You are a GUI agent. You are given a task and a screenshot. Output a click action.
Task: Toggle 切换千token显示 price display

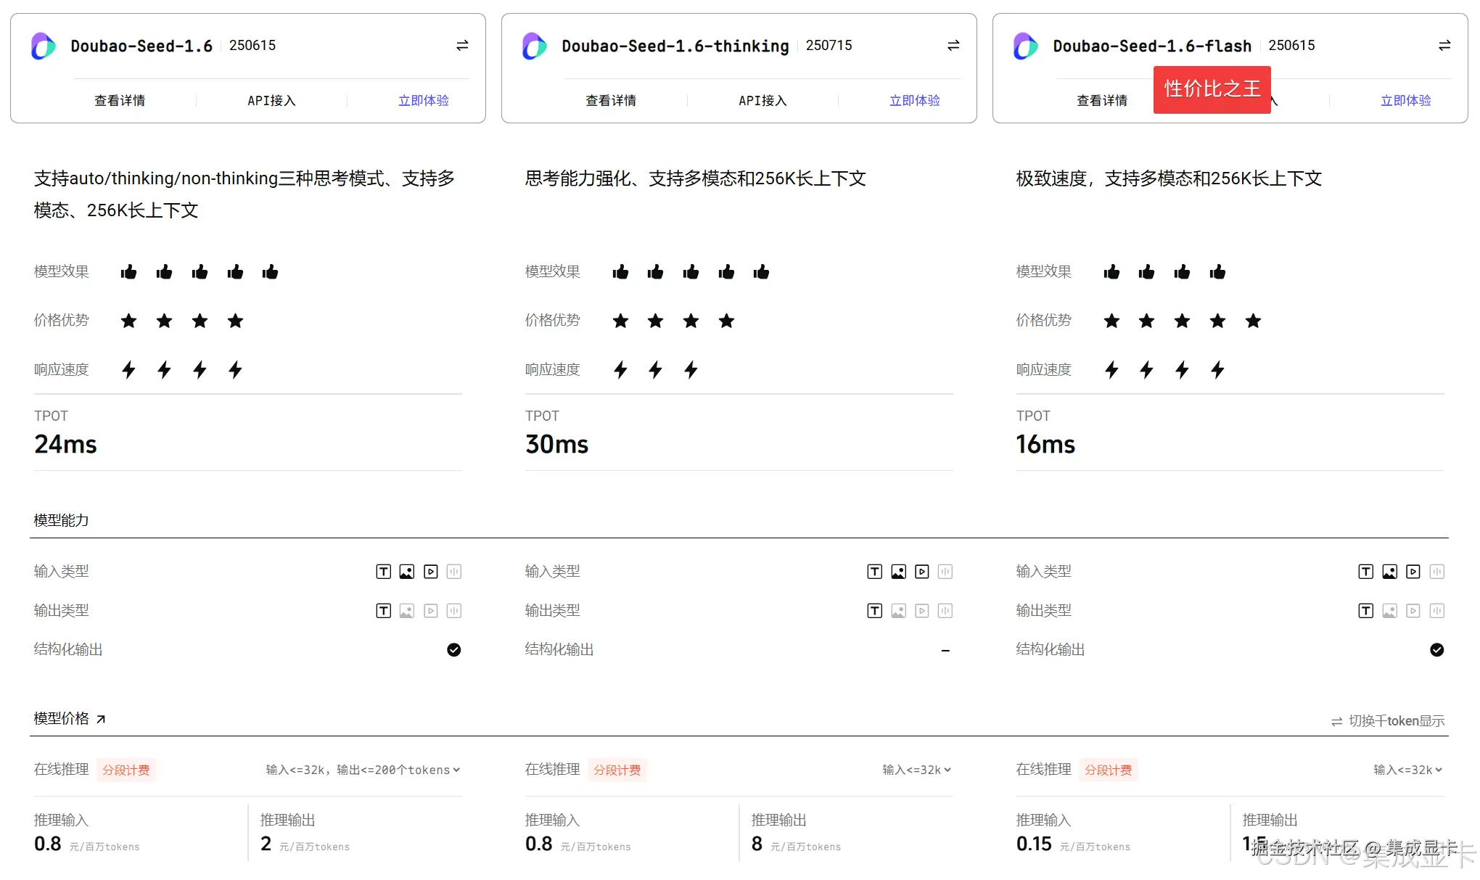pos(1387,721)
